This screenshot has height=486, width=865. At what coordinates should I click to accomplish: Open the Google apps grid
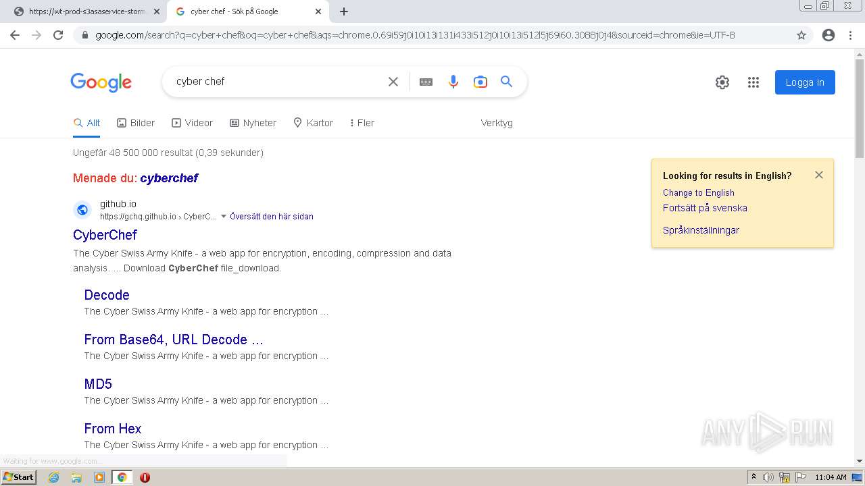753,82
